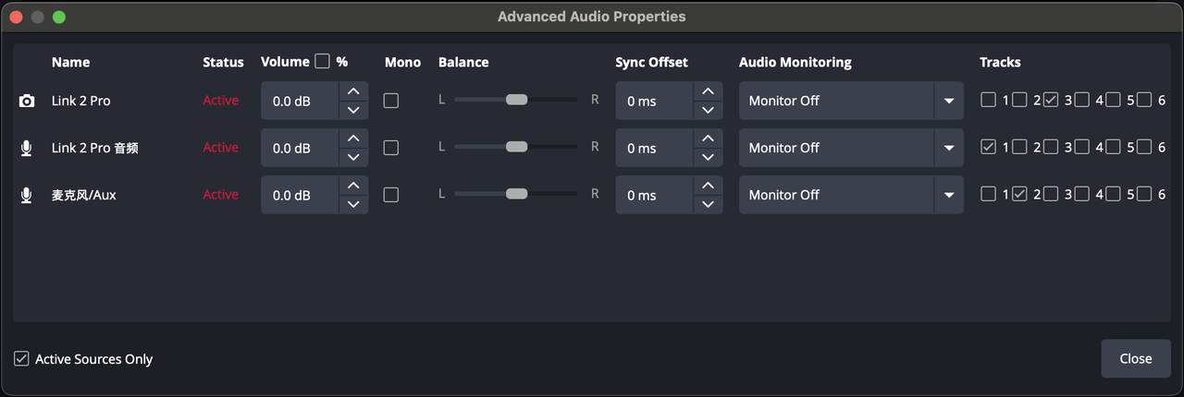Click the camera icon beside Link 2 Pro
Screen dimensions: 1184x397
27,101
